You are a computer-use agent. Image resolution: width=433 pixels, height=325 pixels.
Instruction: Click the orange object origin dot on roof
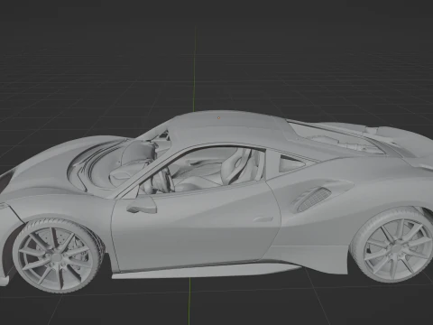[218, 117]
